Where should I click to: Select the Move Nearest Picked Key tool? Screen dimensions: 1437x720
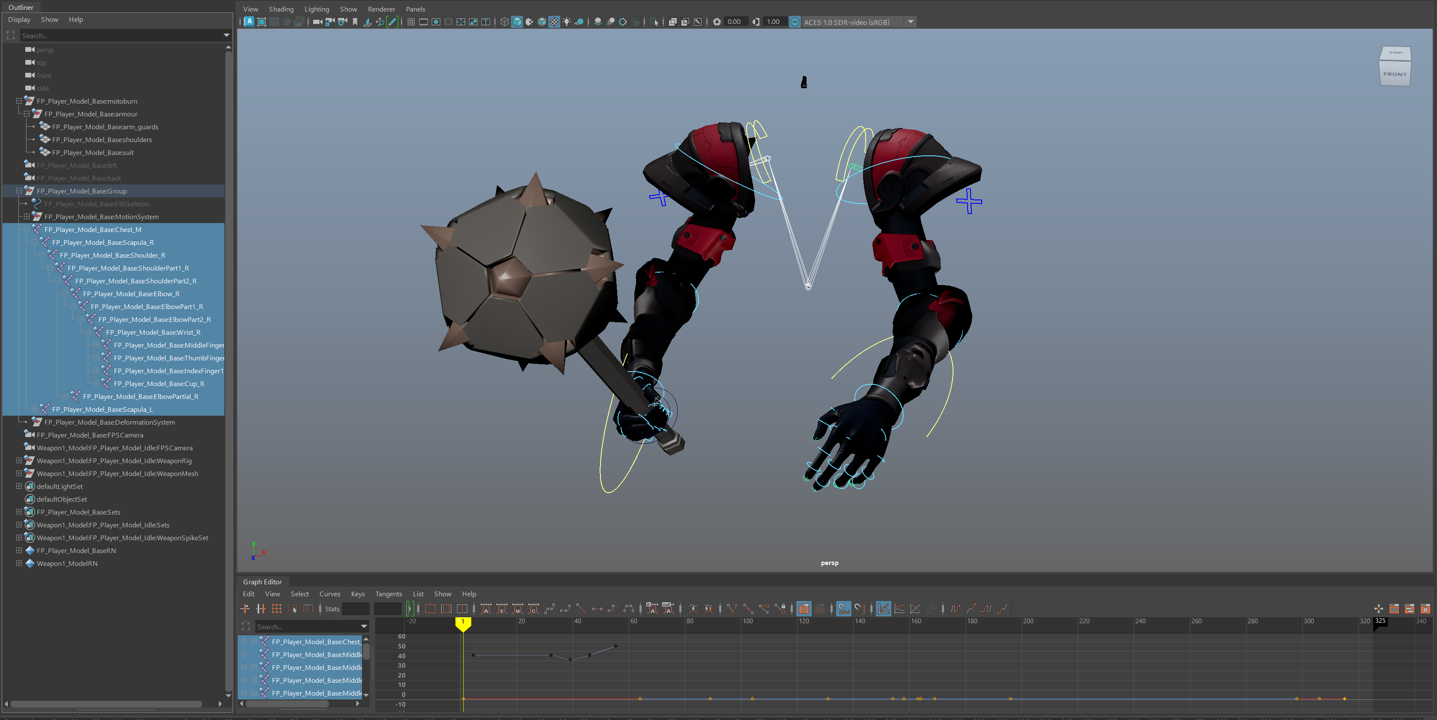(x=245, y=608)
